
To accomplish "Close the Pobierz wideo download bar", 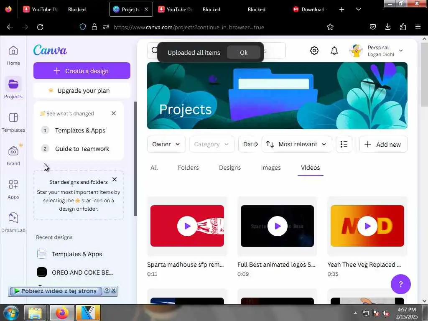I will (114, 290).
